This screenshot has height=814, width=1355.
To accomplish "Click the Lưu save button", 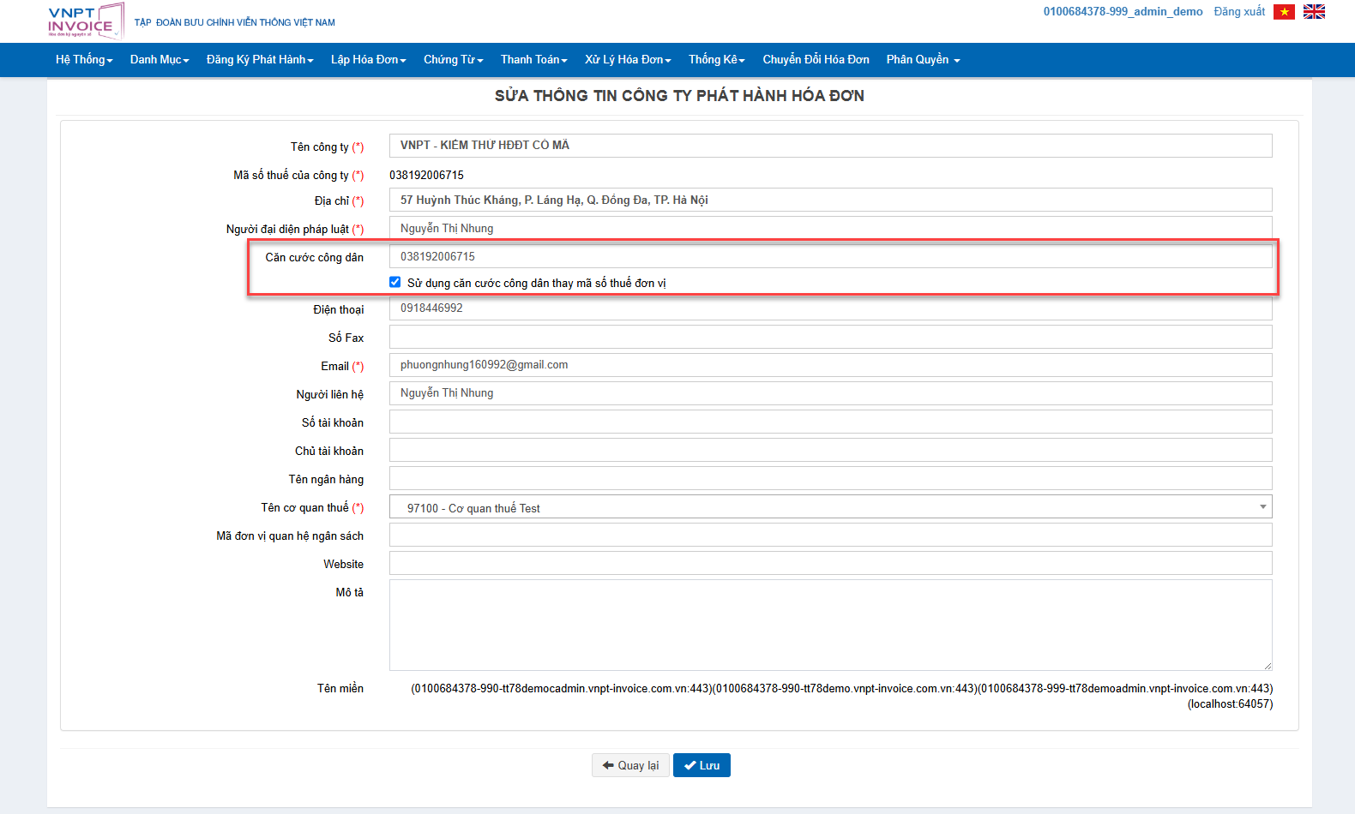I will point(702,765).
